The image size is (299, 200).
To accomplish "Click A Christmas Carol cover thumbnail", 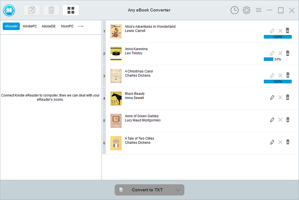I will coord(116,76).
